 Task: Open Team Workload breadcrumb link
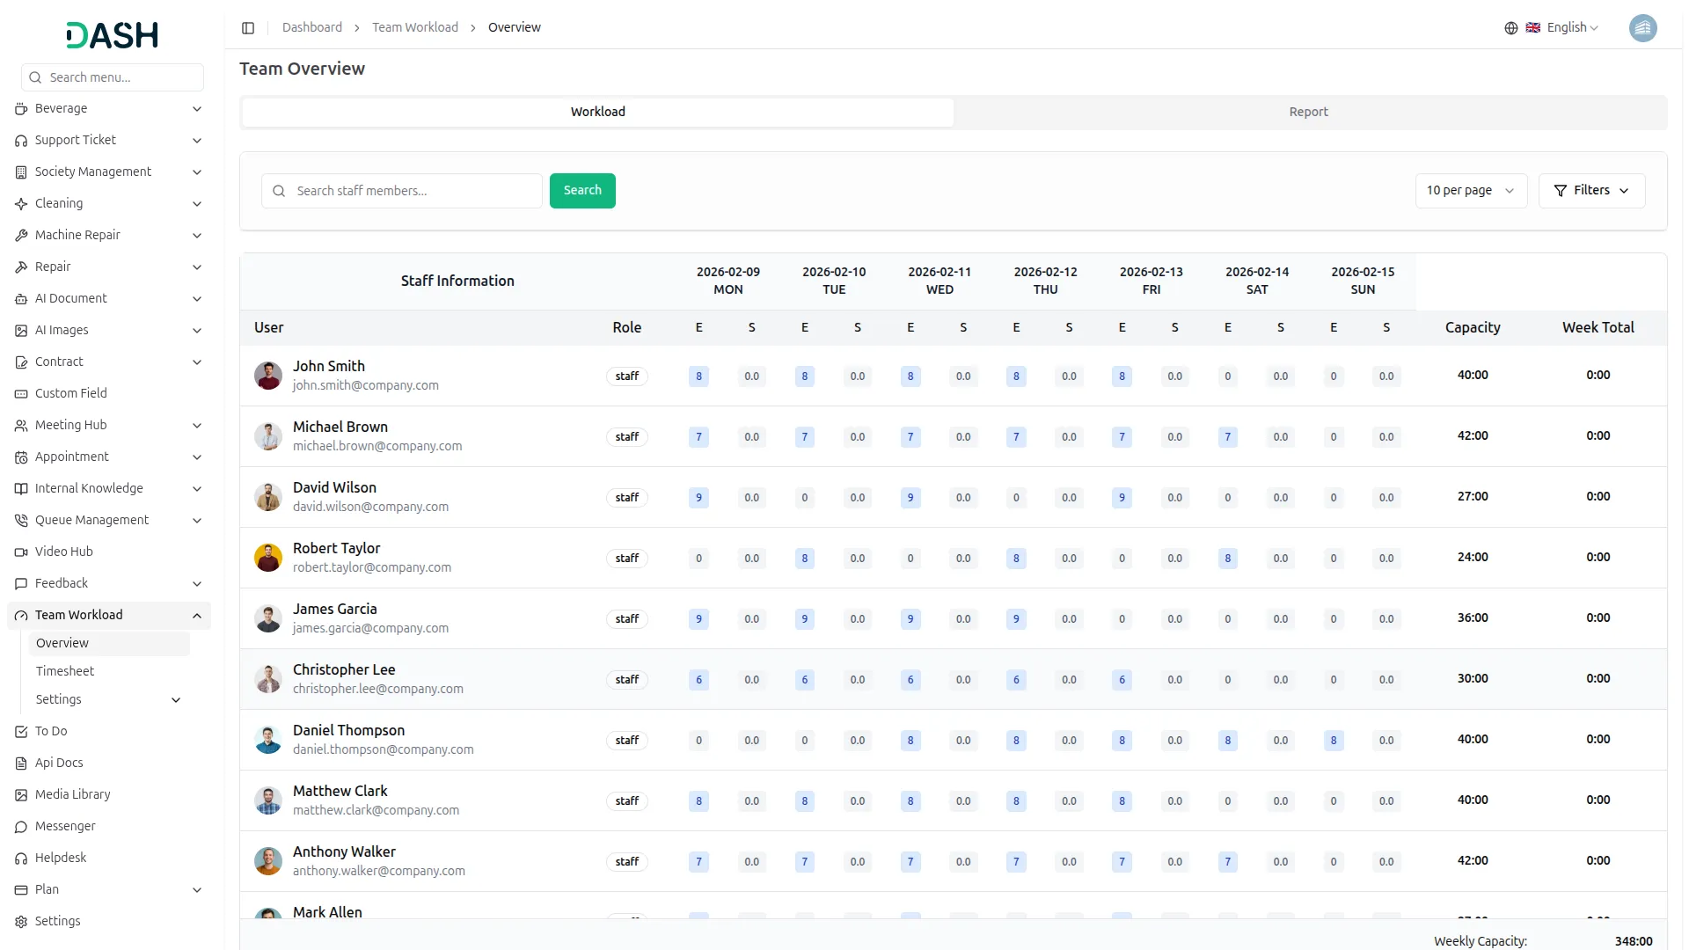(415, 28)
